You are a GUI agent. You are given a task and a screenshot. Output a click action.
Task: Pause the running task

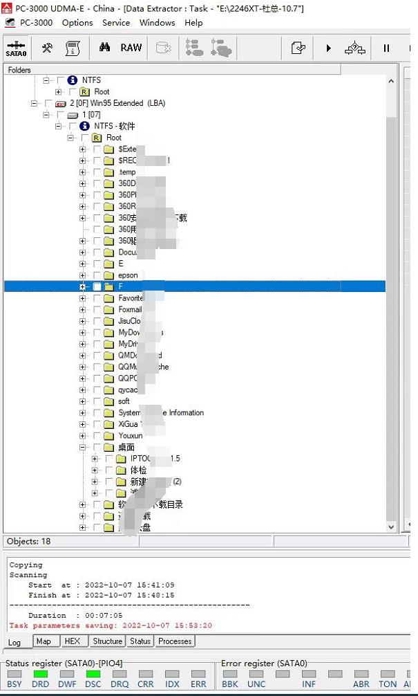(386, 48)
